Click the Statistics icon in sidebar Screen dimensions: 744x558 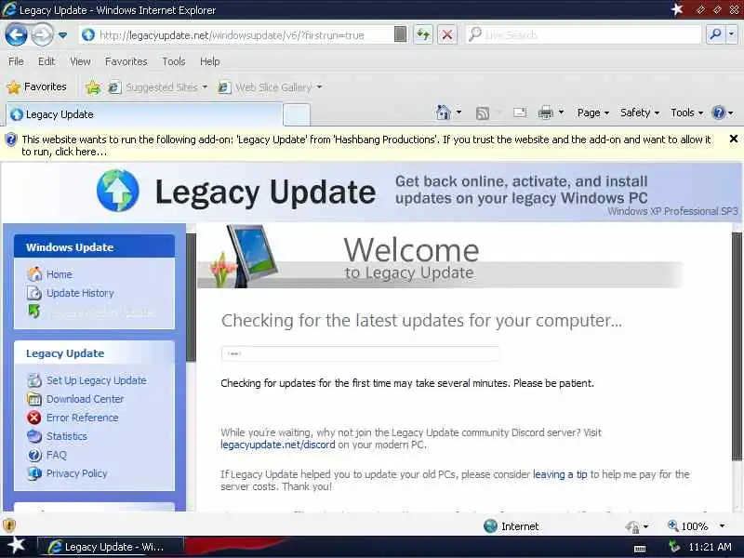[x=34, y=436]
